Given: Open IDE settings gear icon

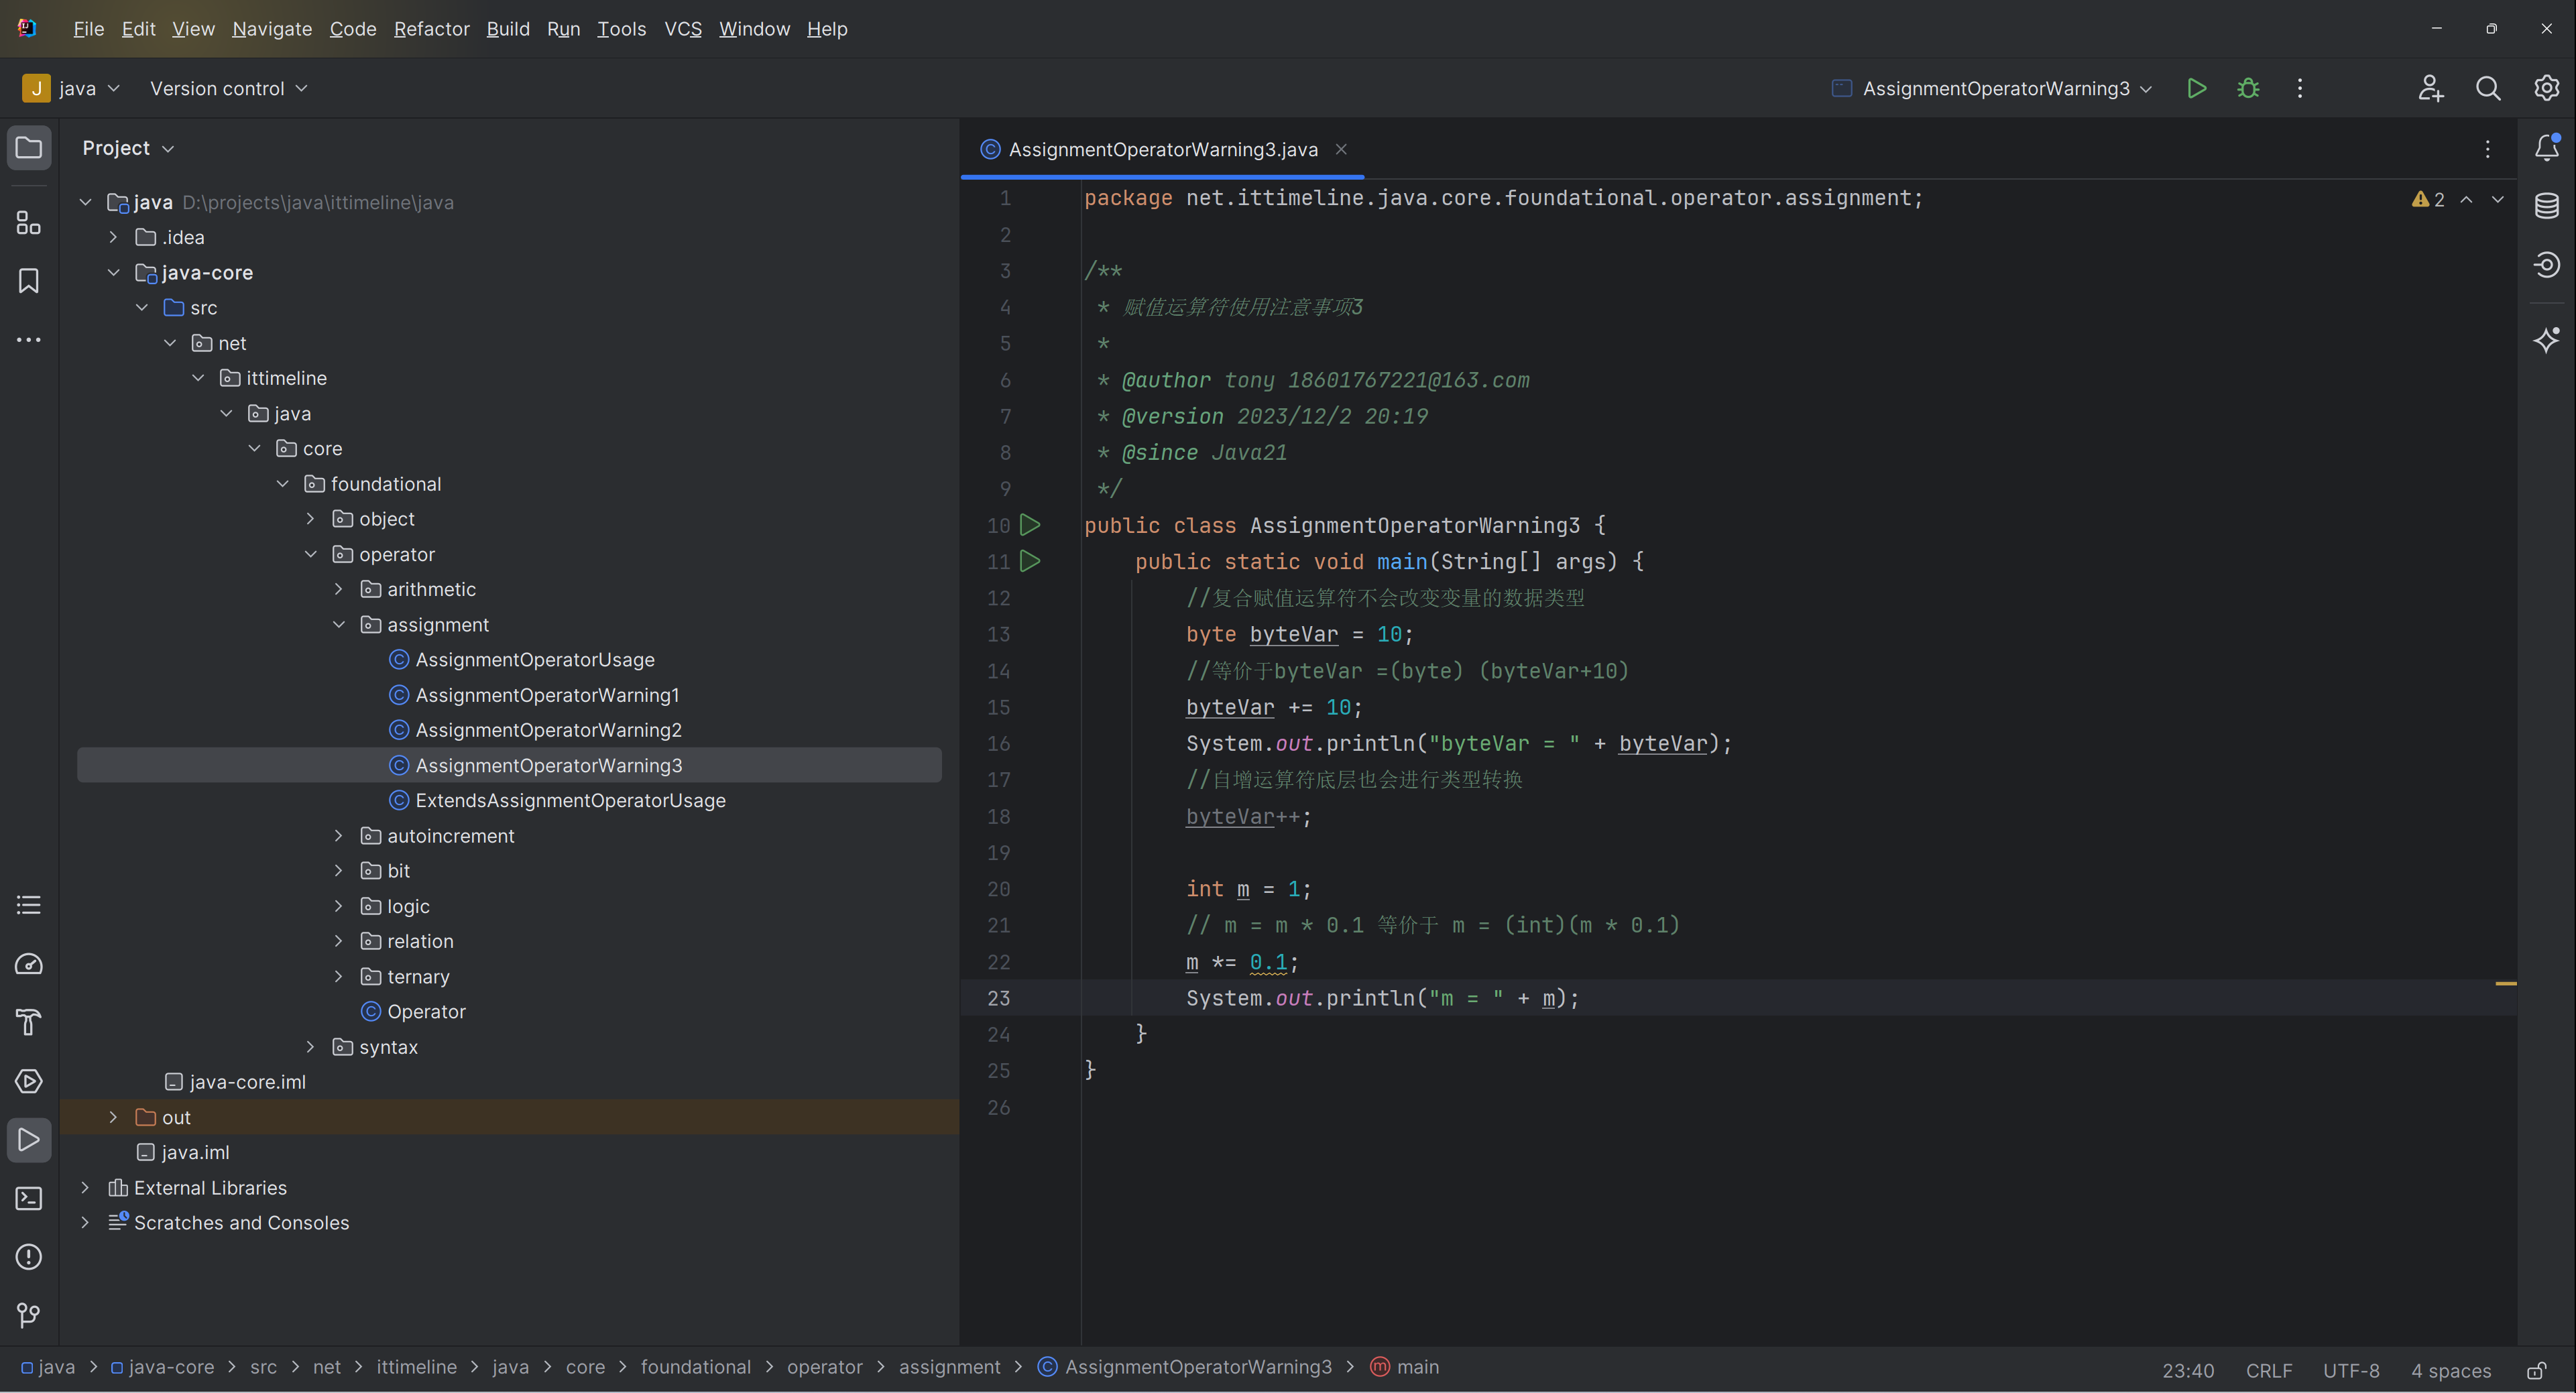Looking at the screenshot, I should point(2546,88).
